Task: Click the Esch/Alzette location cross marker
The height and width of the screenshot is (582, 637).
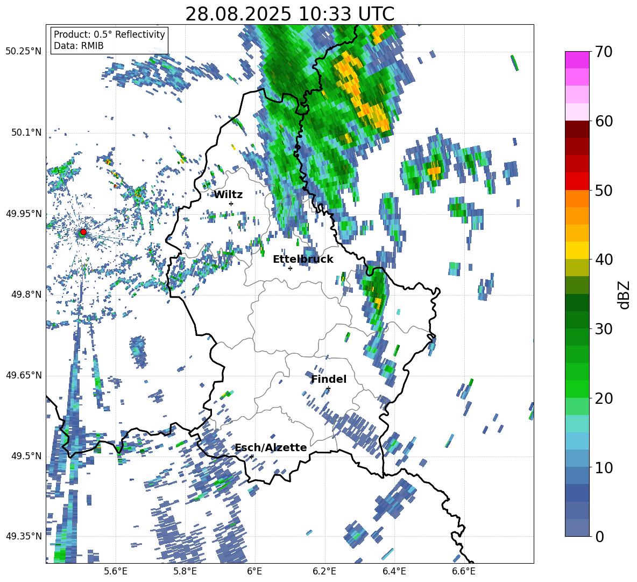Action: point(251,457)
